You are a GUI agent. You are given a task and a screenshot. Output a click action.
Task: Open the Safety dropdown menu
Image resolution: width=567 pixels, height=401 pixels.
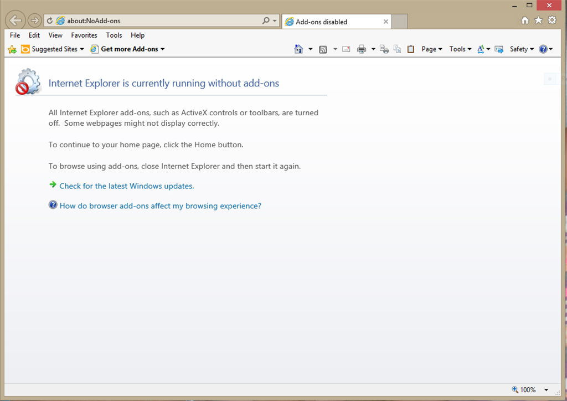pyautogui.click(x=522, y=49)
